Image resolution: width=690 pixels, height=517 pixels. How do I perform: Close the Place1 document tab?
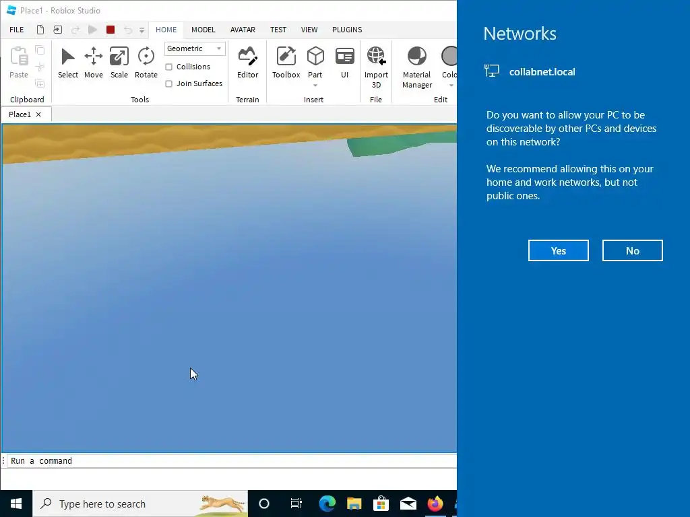(x=38, y=114)
